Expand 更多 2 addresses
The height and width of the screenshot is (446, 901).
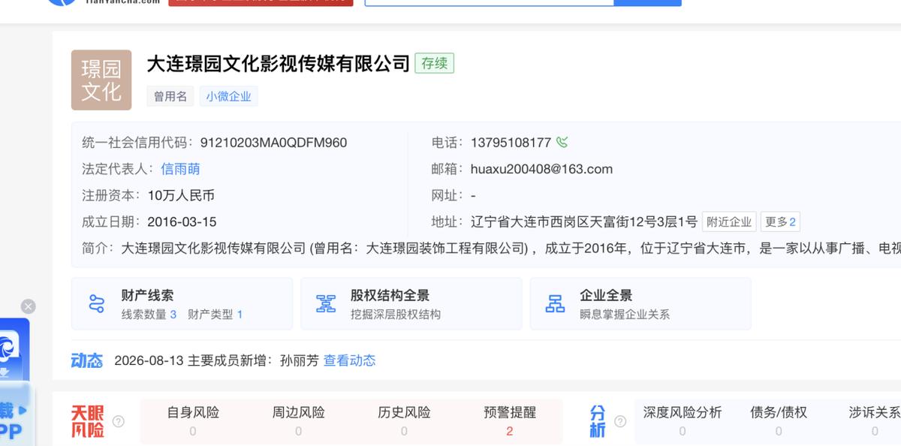point(780,221)
